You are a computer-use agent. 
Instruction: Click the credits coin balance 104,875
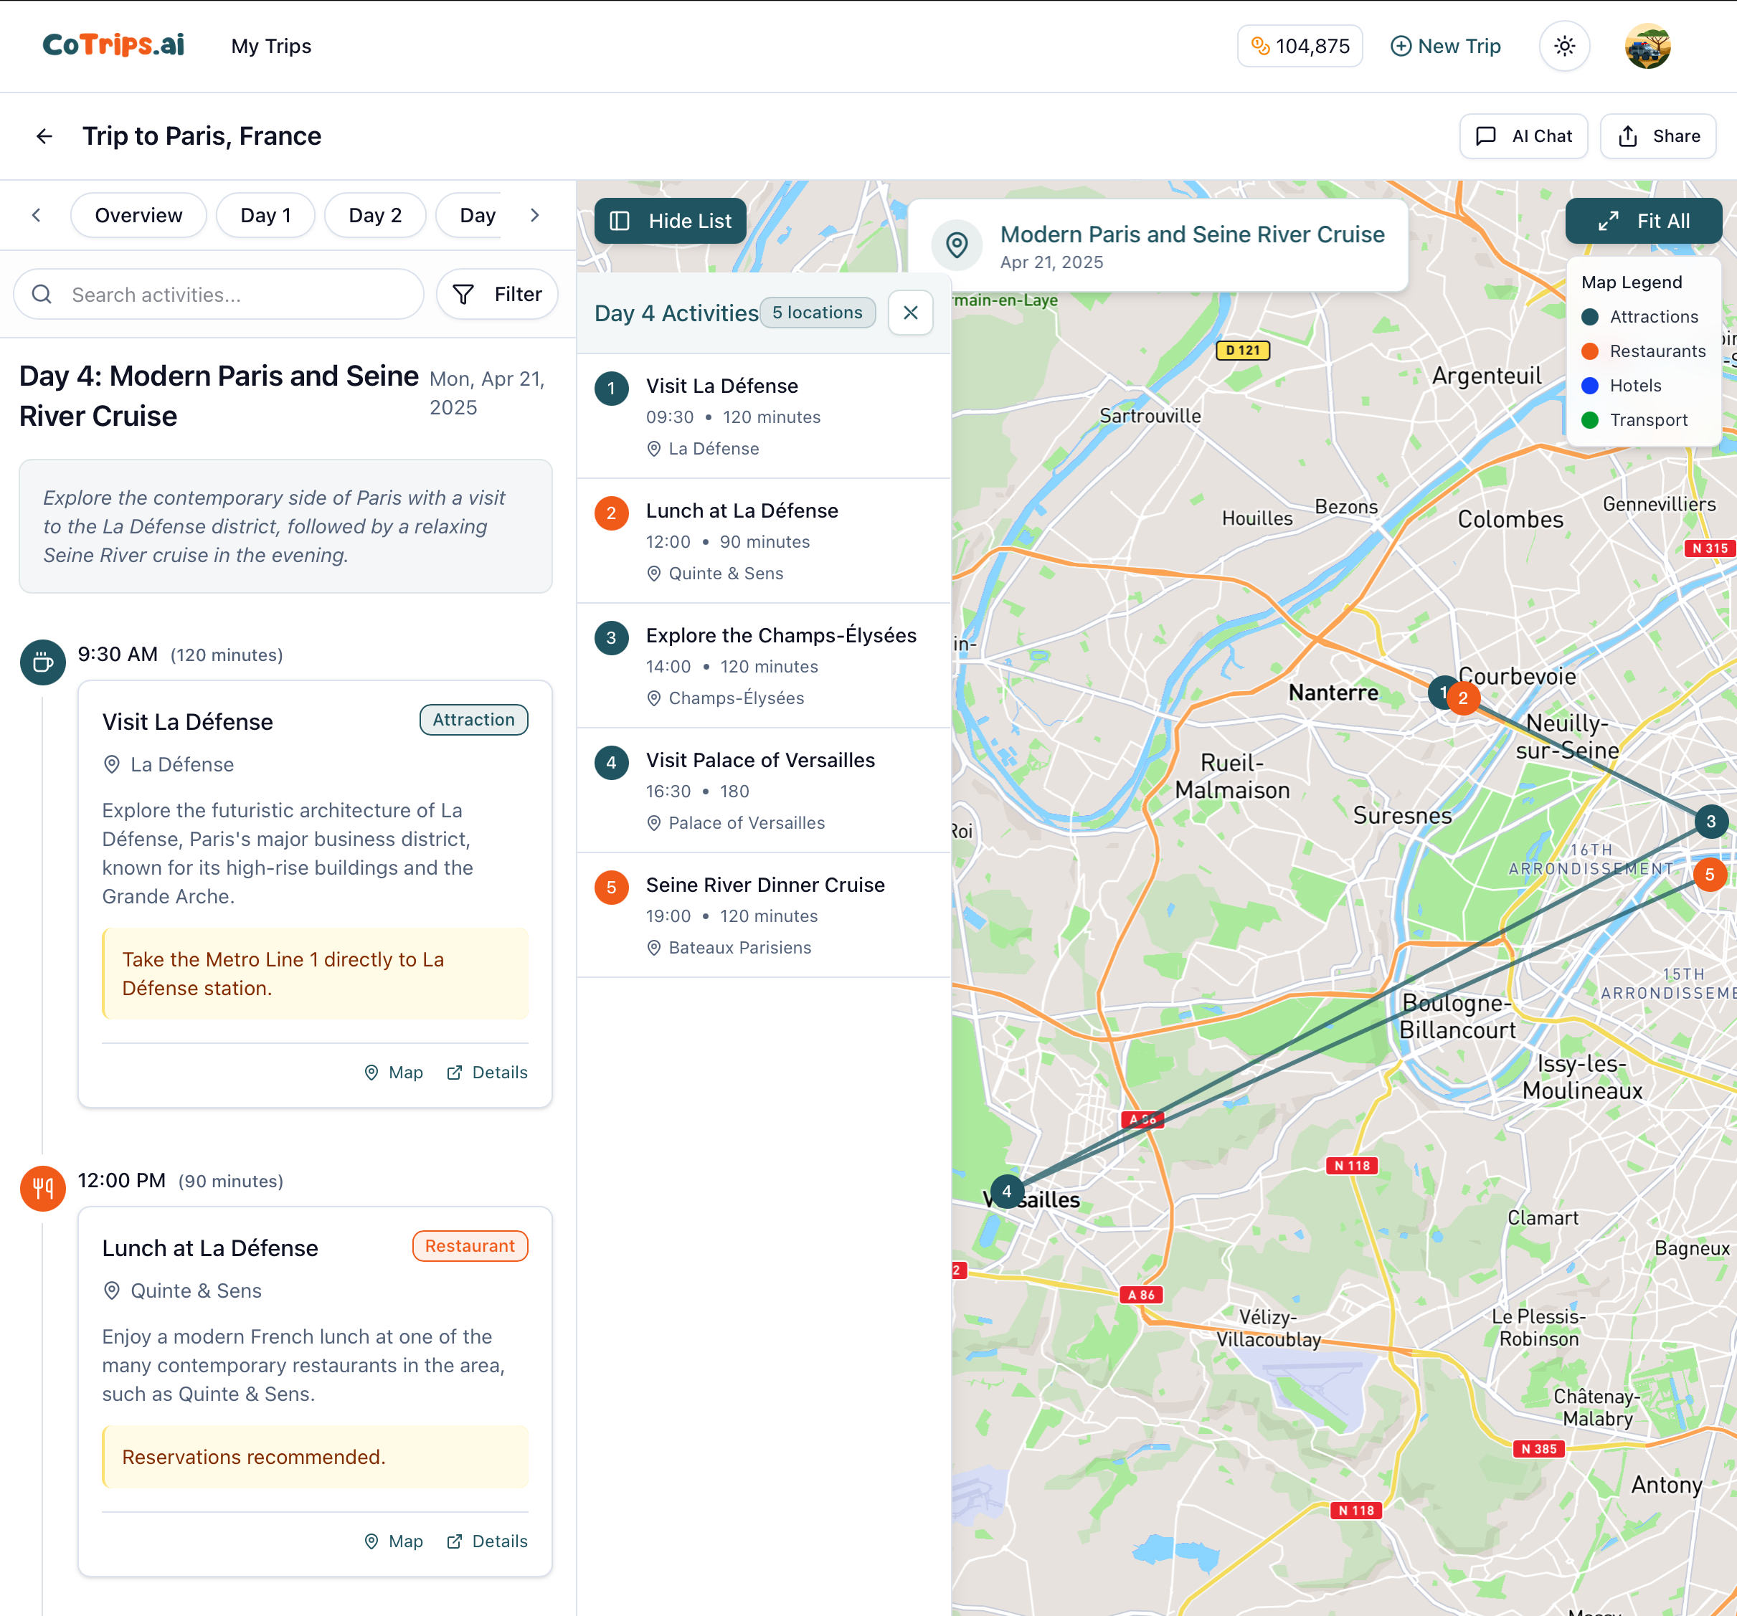(x=1300, y=47)
